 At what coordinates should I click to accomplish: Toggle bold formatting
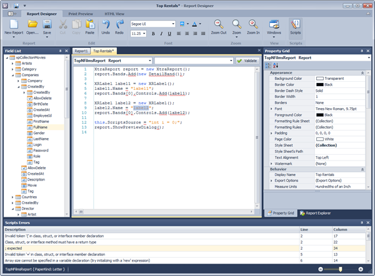153,34
